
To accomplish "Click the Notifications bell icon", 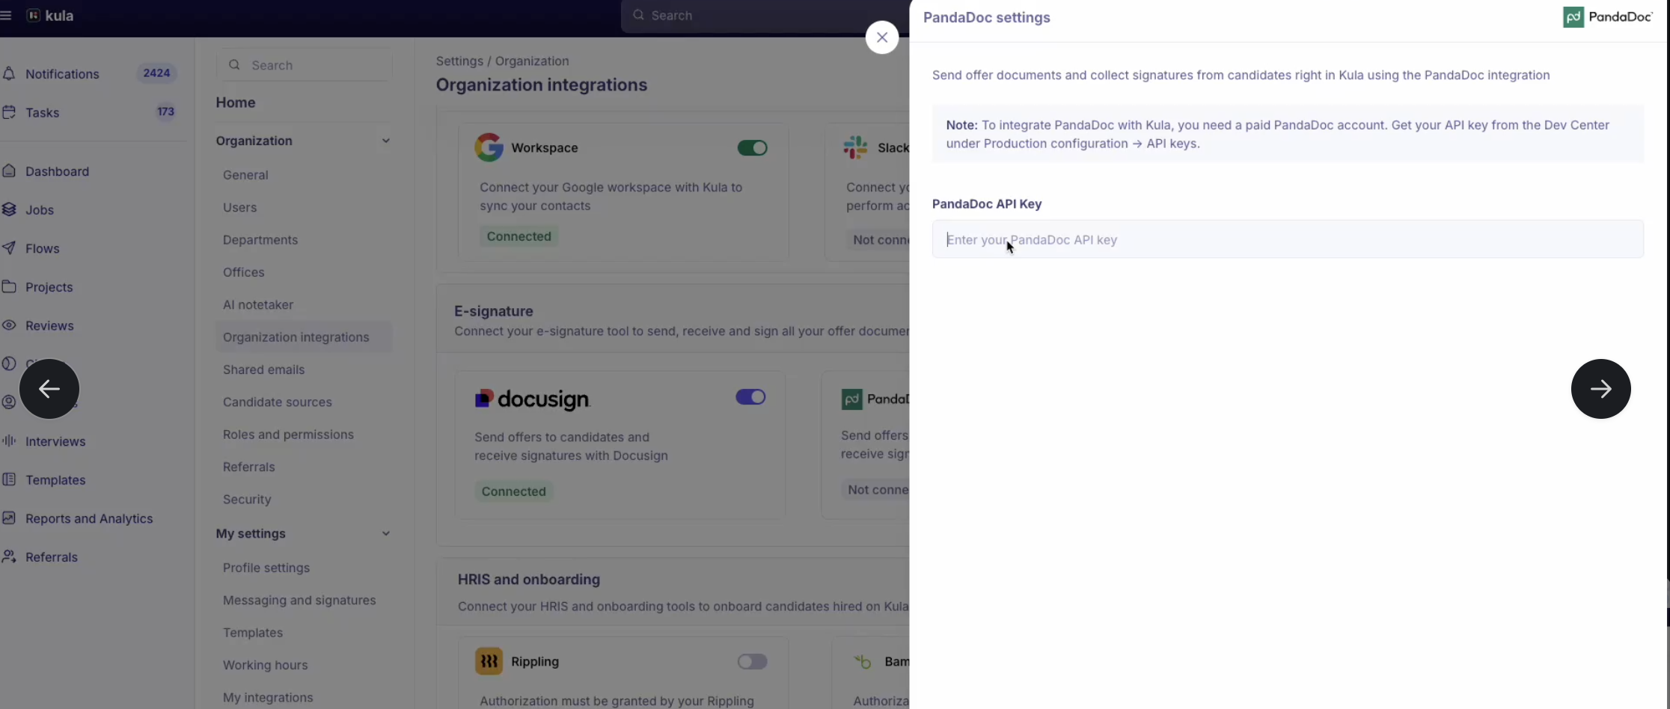I will (x=9, y=73).
